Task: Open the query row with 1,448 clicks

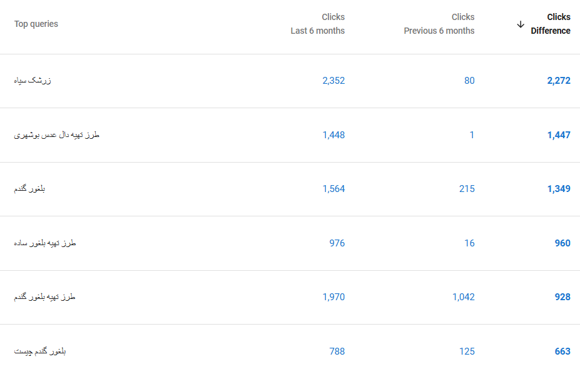Action: click(290, 135)
